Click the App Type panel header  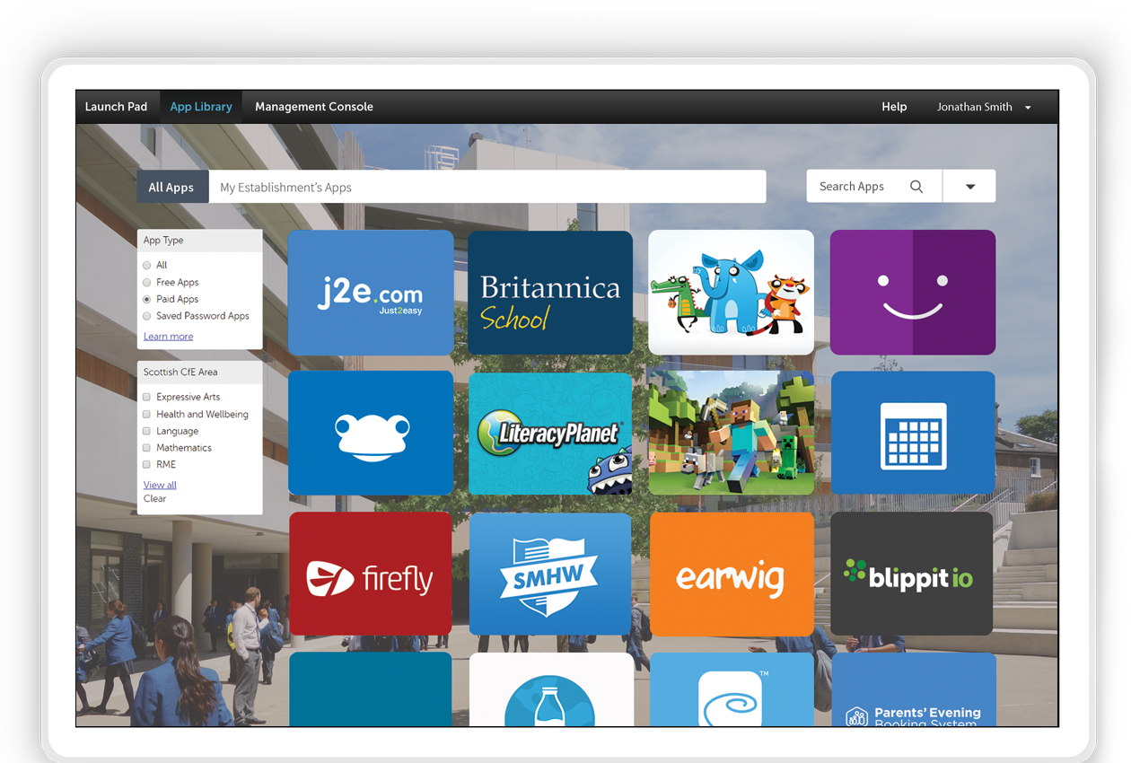pos(199,241)
